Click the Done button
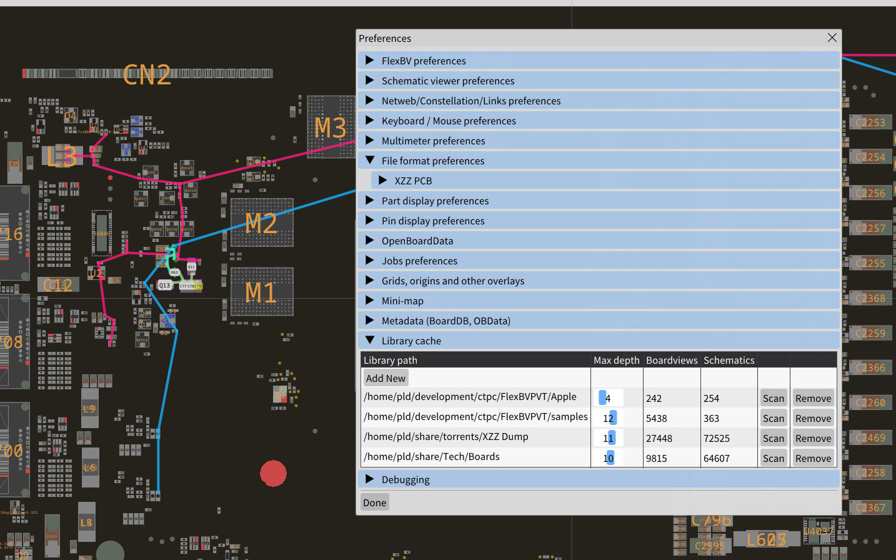Image resolution: width=896 pixels, height=560 pixels. point(375,502)
